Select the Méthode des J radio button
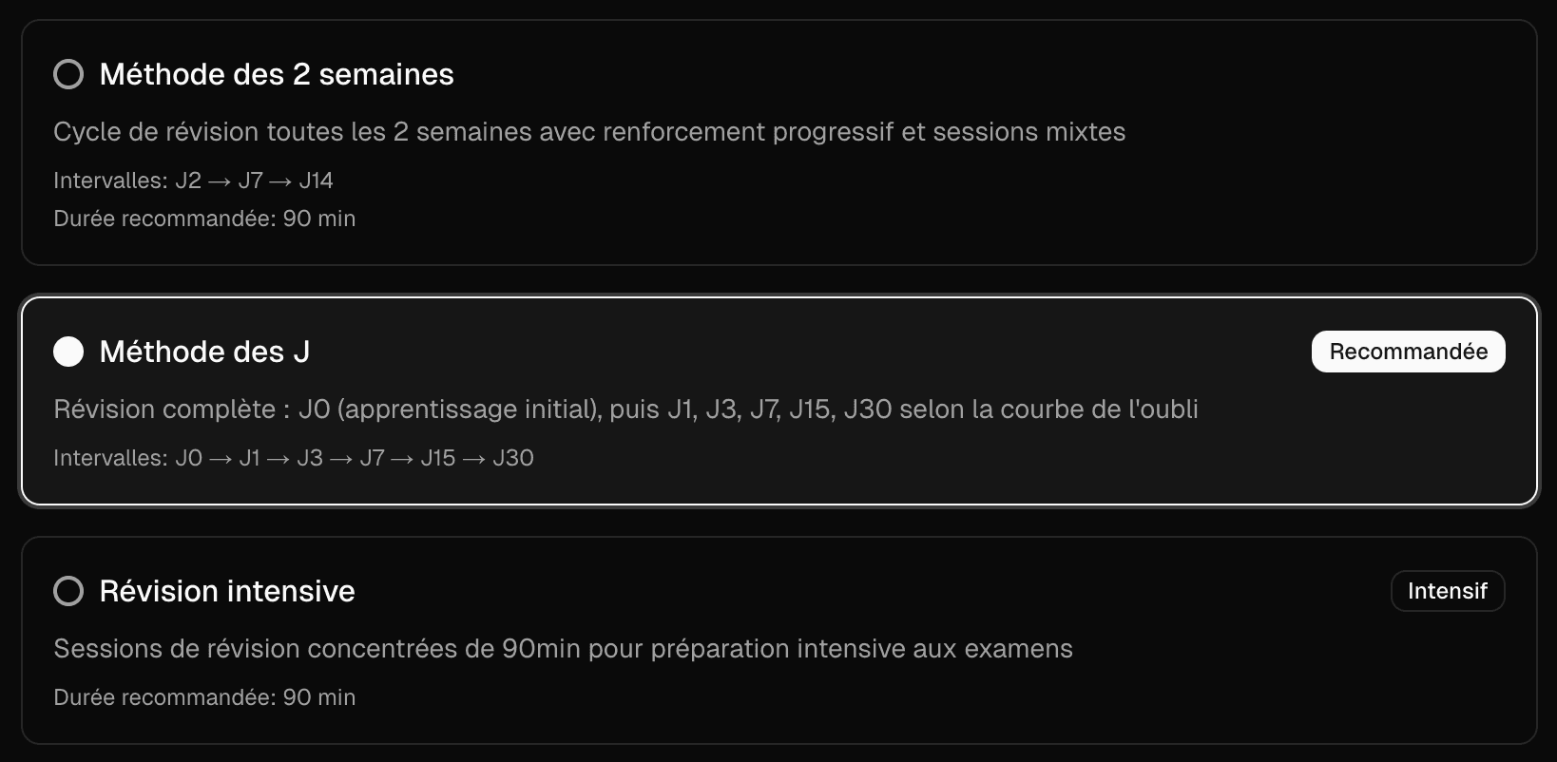 (x=68, y=352)
